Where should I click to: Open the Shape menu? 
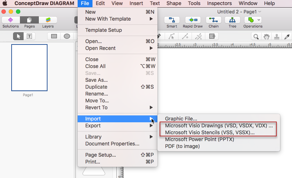[x=174, y=3]
